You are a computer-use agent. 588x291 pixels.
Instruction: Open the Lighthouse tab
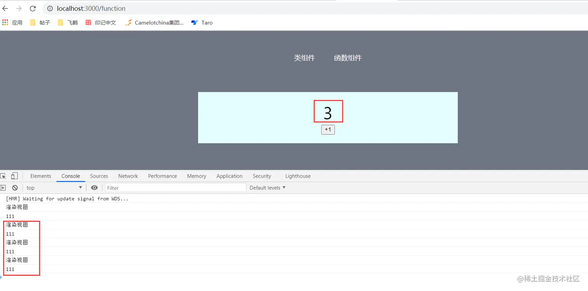(298, 176)
